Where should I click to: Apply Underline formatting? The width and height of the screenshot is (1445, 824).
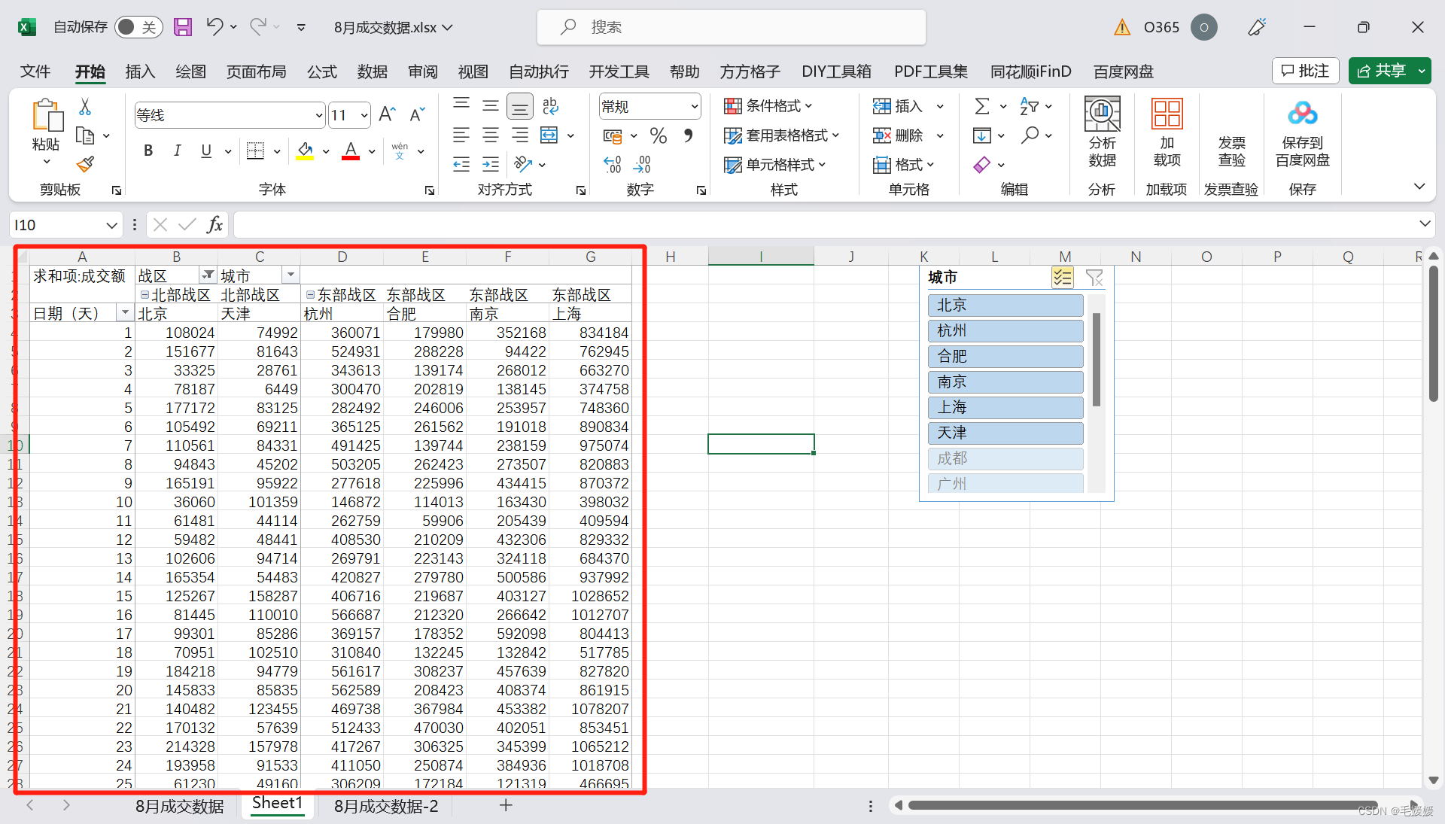coord(206,151)
